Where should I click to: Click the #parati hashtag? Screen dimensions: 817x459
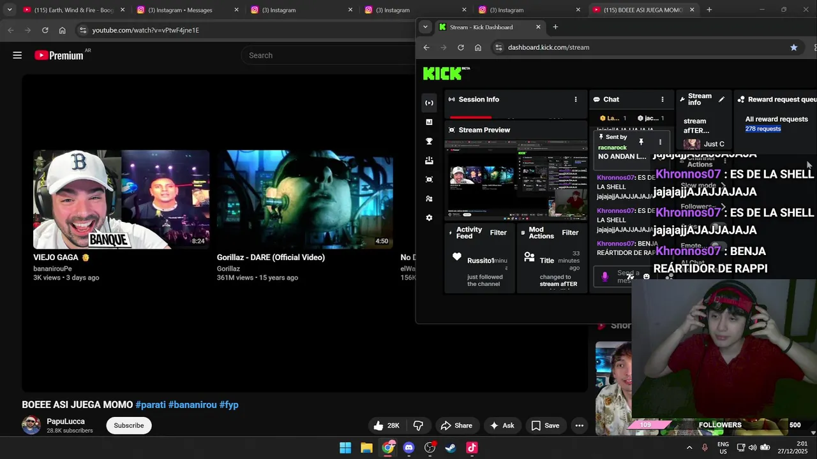point(151,405)
